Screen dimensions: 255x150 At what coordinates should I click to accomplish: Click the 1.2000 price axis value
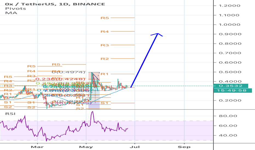click(230, 6)
